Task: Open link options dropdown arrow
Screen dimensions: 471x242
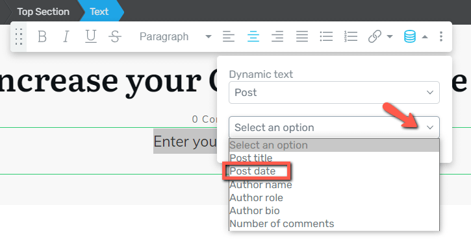Action: [390, 36]
